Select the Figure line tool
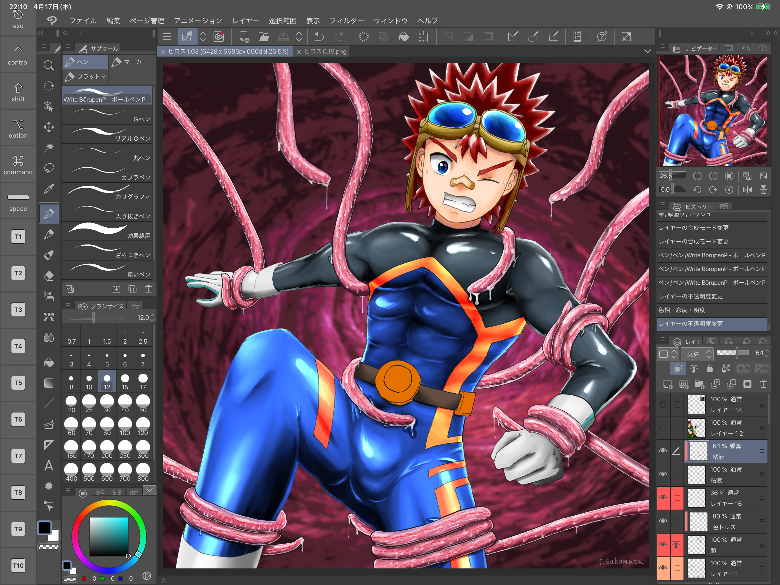 [x=49, y=404]
